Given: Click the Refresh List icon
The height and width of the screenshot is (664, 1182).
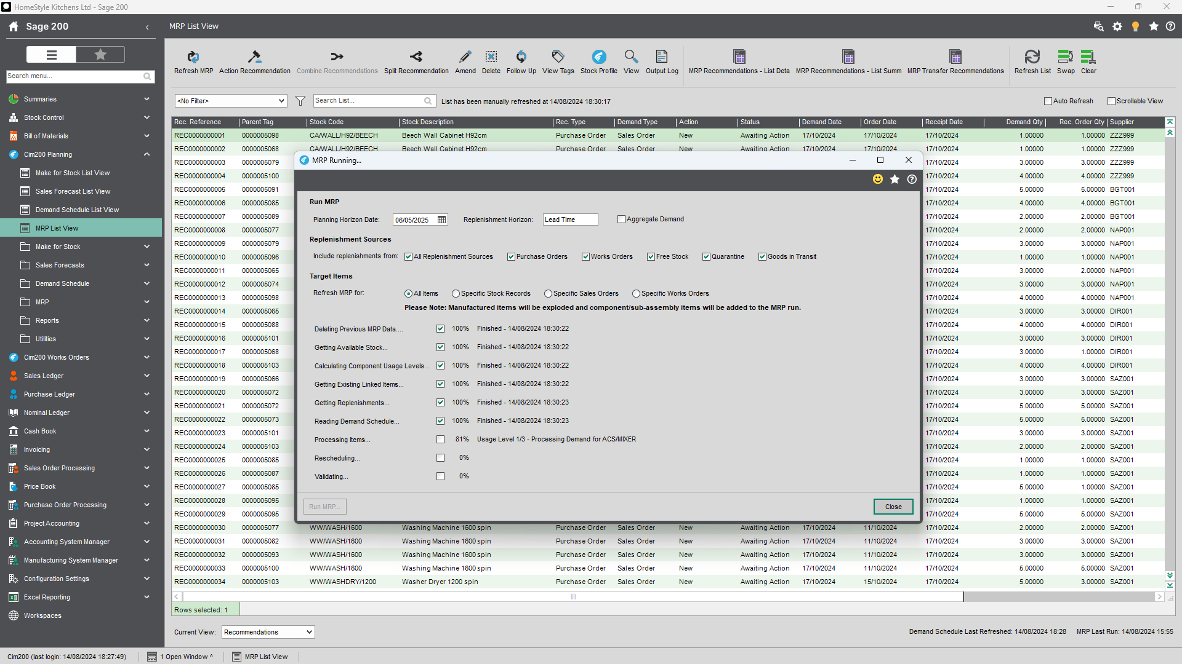Looking at the screenshot, I should tap(1032, 57).
